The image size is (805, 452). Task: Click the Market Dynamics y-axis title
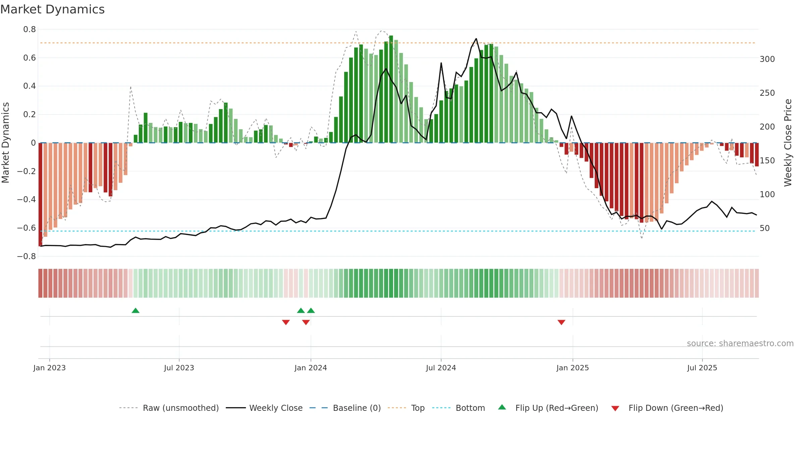point(5,143)
